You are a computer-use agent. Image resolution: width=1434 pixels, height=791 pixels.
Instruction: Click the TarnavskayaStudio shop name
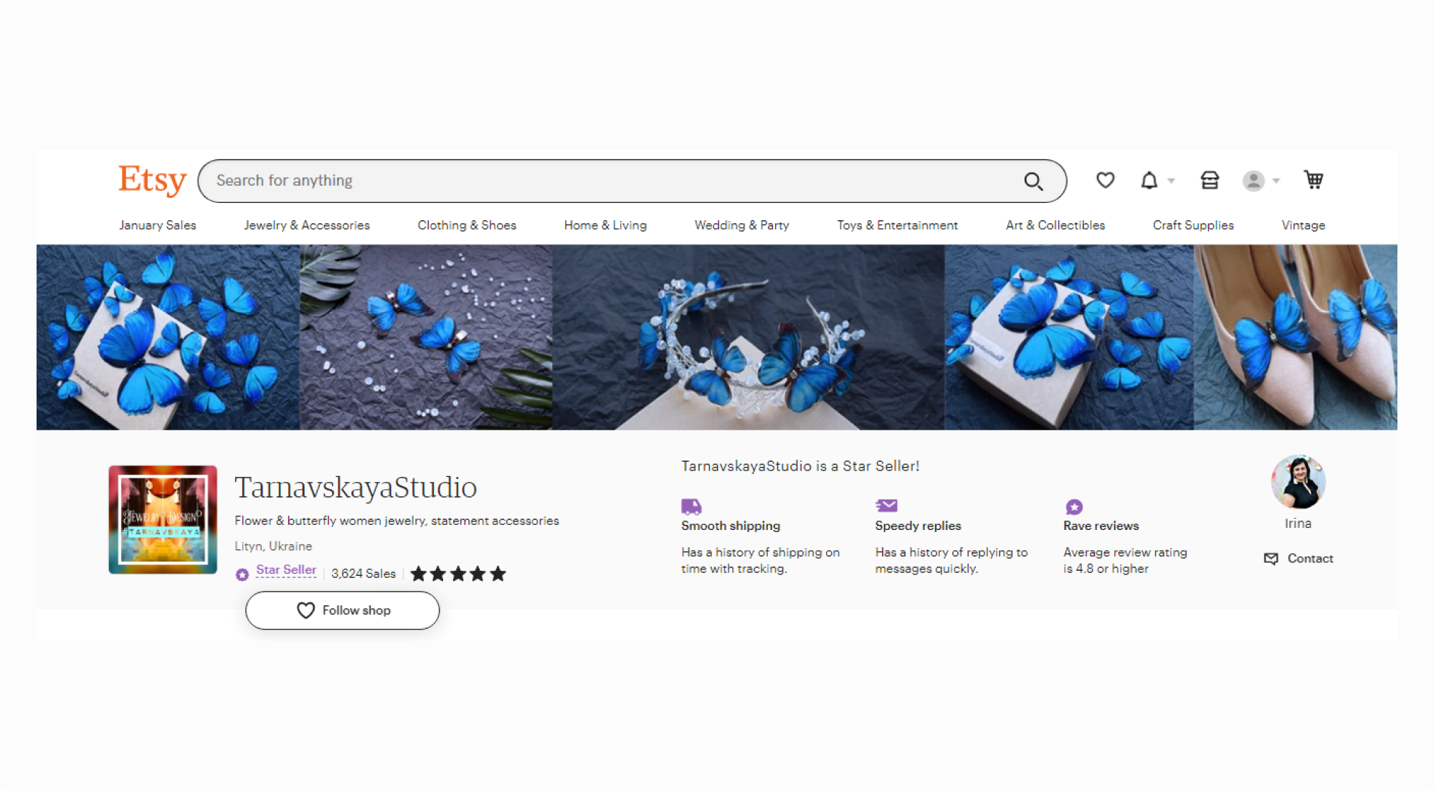(x=356, y=488)
